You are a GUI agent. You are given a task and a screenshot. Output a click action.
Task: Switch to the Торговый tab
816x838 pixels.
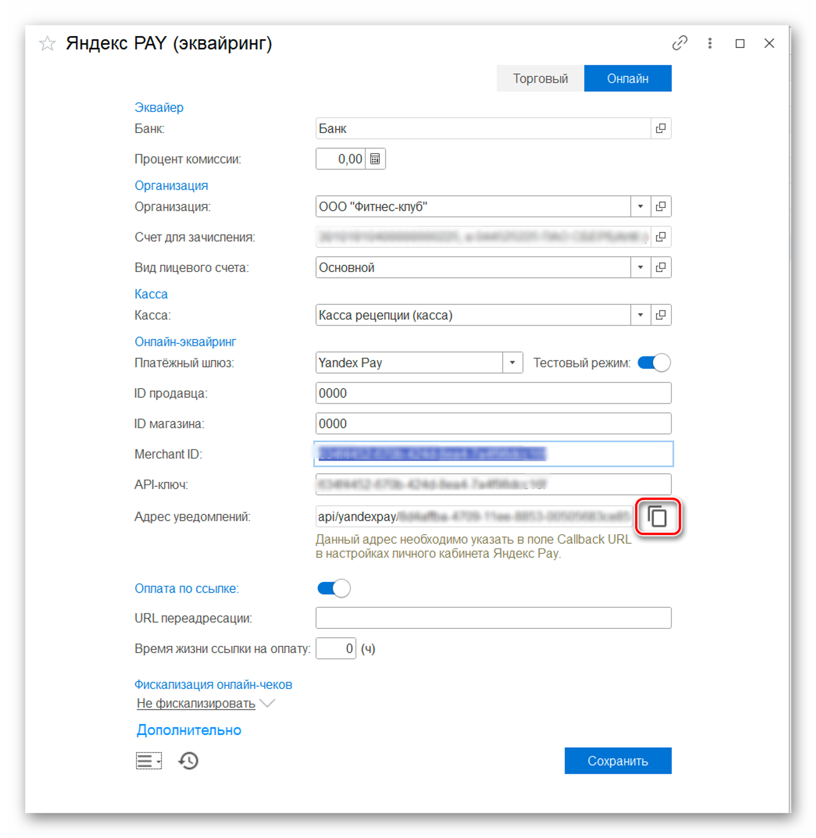pos(540,78)
